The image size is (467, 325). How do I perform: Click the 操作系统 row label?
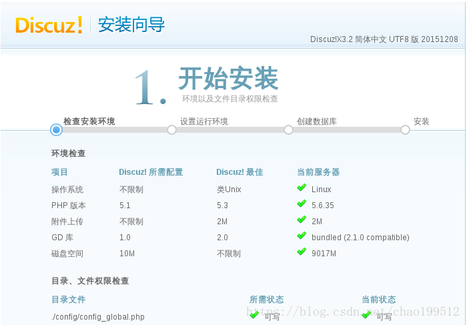67,190
